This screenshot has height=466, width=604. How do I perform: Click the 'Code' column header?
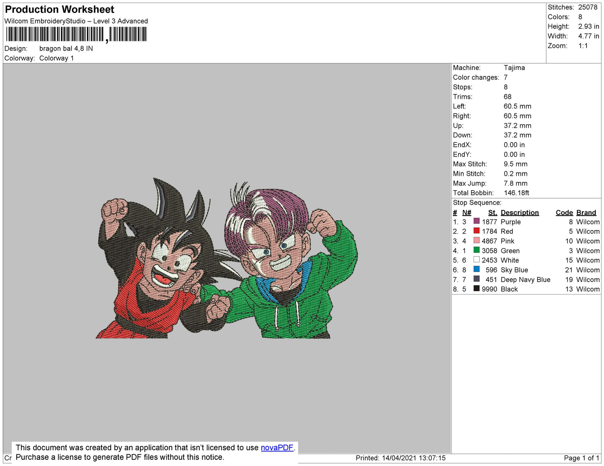(x=564, y=212)
